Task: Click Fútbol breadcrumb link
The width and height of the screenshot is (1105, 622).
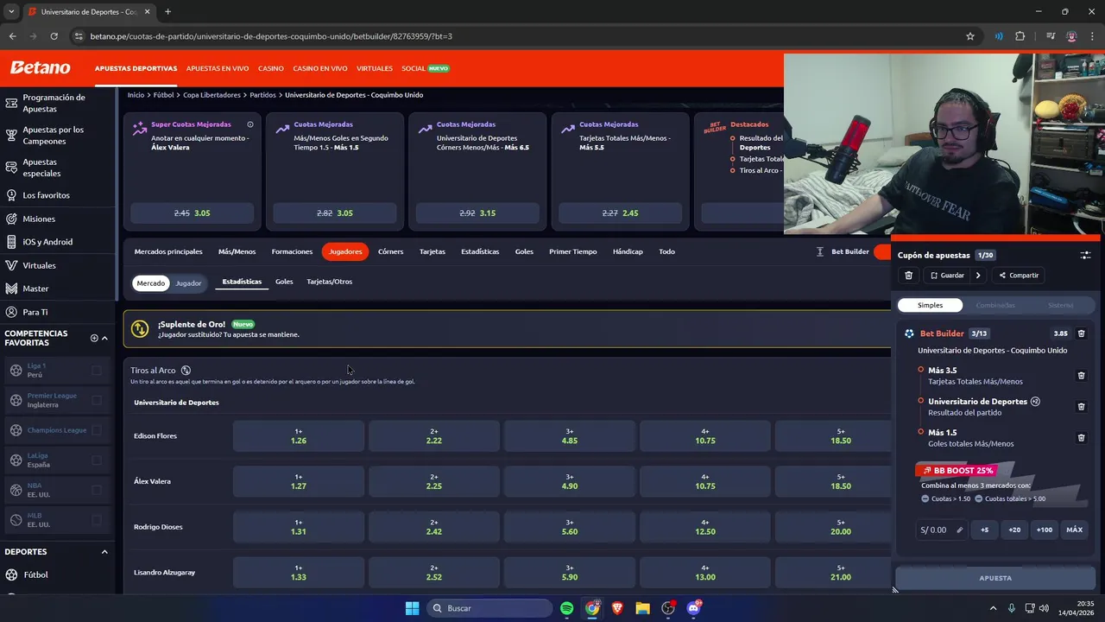Action: click(163, 95)
